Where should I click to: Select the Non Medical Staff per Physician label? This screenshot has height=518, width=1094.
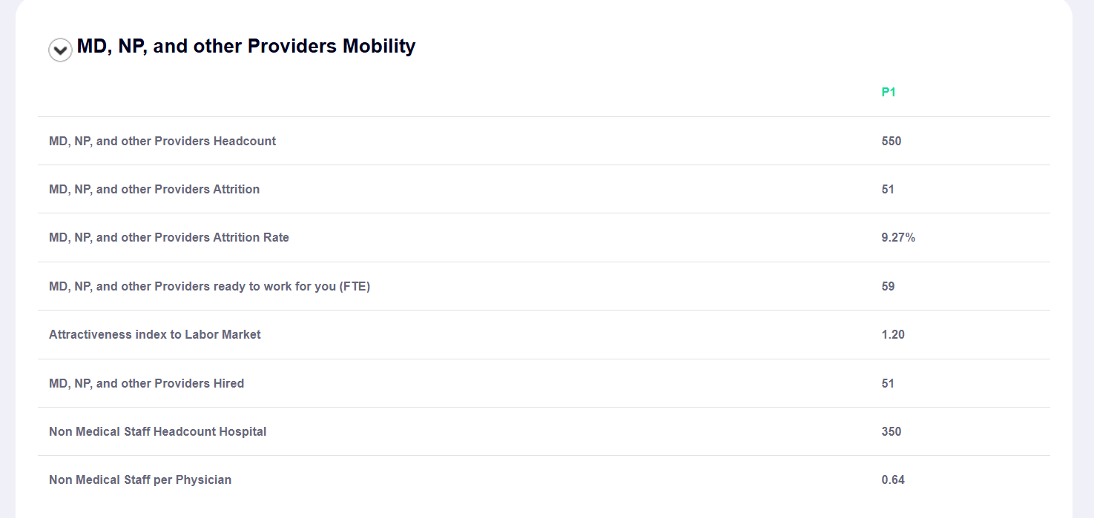pyautogui.click(x=139, y=479)
